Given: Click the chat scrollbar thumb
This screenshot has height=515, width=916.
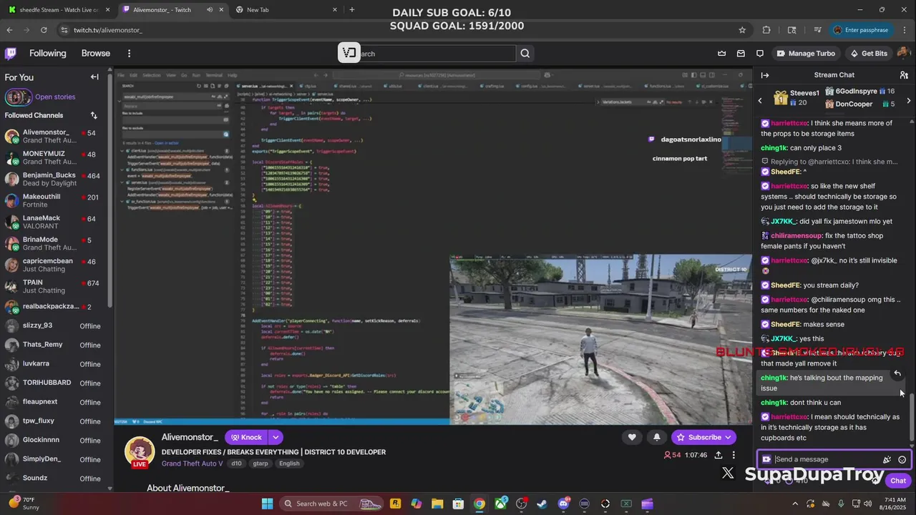Looking at the screenshot, I should coord(911,416).
